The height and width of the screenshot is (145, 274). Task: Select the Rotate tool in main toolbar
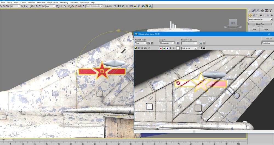click(x=40, y=6)
